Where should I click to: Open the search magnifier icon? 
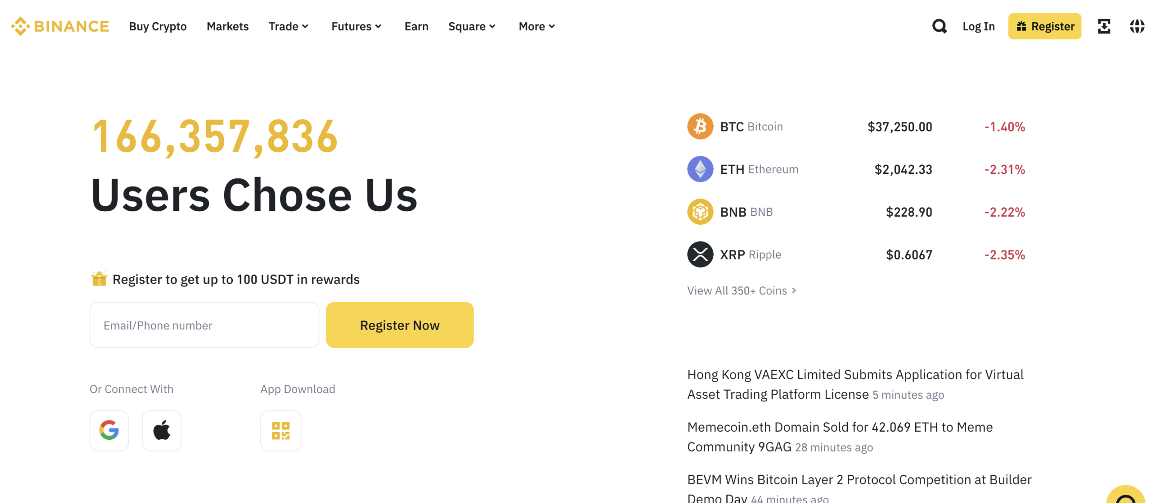click(939, 26)
